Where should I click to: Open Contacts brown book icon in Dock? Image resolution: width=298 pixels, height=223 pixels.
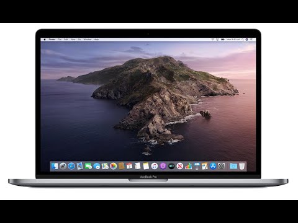pyautogui.click(x=122, y=166)
